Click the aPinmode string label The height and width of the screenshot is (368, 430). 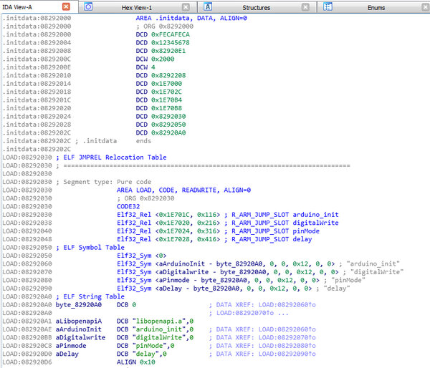[71, 346]
